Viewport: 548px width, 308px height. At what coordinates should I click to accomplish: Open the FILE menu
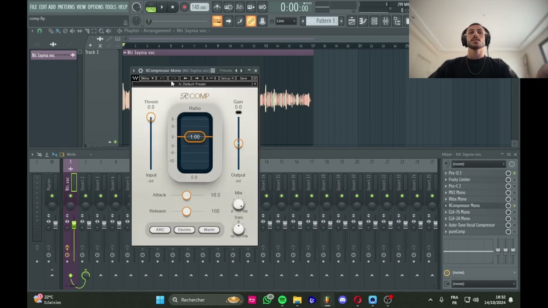[33, 7]
